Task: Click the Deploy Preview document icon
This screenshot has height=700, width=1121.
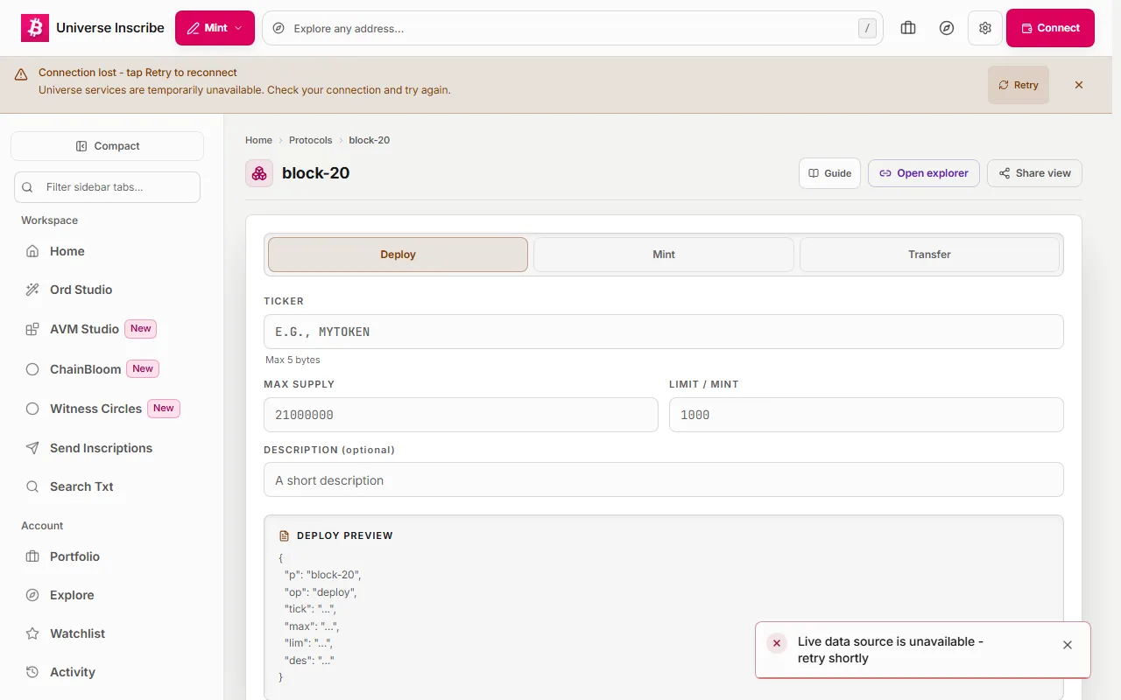Action: pos(284,535)
